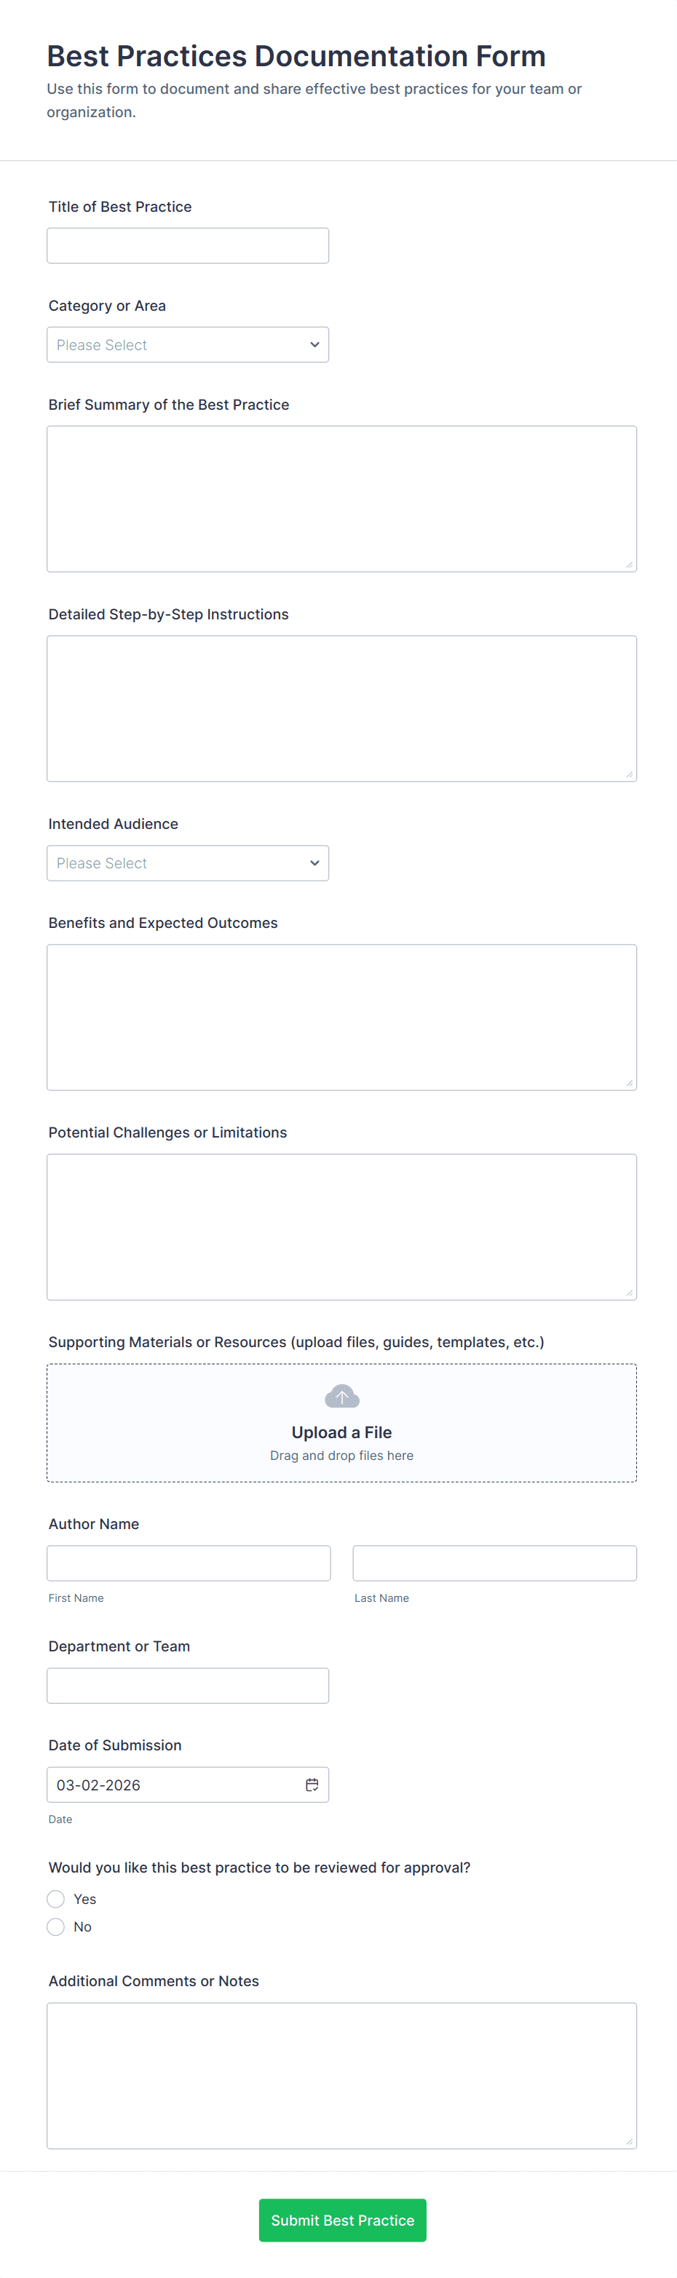The width and height of the screenshot is (677, 2278).
Task: Click the Potential Challenges or Limitations area
Action: (341, 1226)
